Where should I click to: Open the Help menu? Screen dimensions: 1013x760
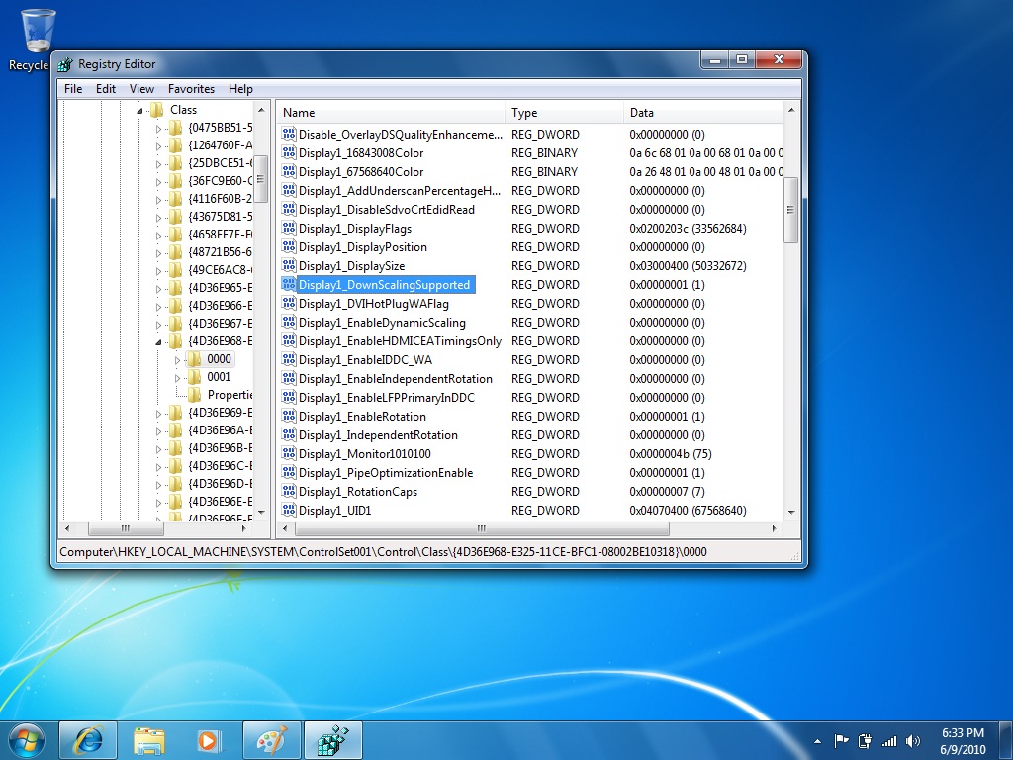pos(240,89)
